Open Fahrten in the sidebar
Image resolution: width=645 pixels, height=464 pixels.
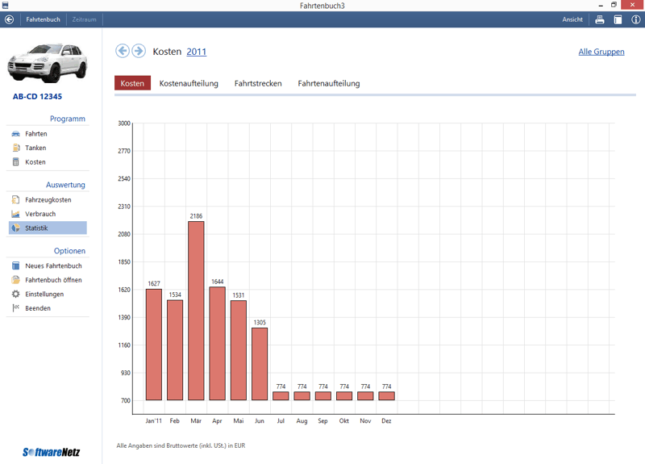[35, 134]
